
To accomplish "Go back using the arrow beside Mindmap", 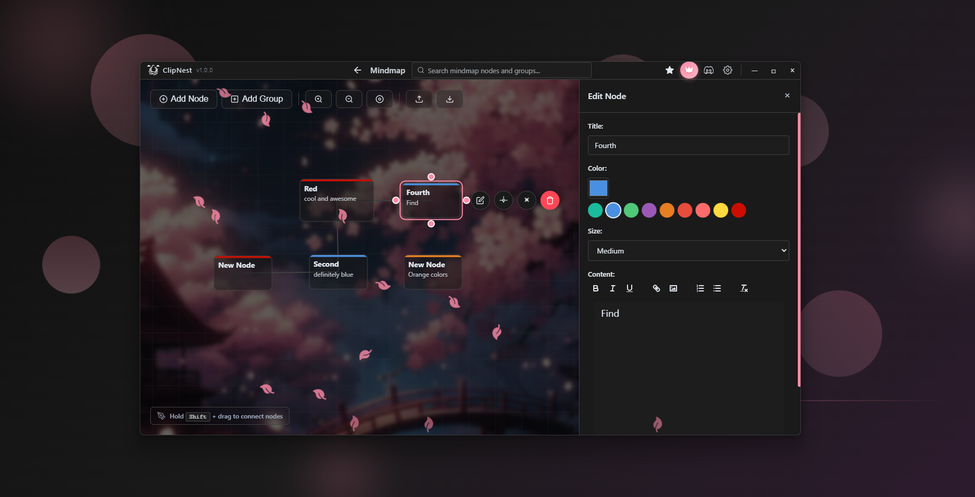I will coord(358,70).
